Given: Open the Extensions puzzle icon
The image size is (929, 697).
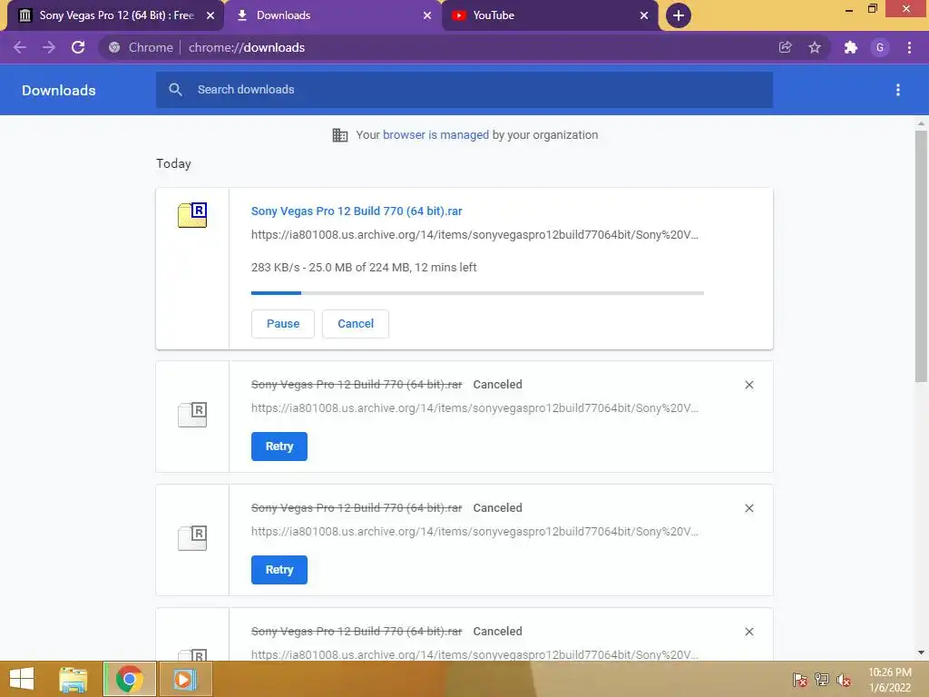Looking at the screenshot, I should 851,47.
